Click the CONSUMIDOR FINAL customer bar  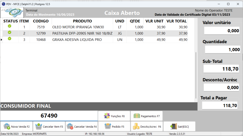[x=99, y=106]
